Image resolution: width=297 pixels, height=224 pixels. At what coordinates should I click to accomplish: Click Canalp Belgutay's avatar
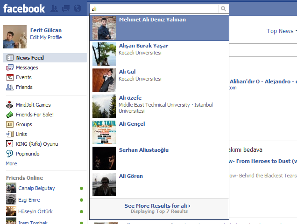[11, 188]
